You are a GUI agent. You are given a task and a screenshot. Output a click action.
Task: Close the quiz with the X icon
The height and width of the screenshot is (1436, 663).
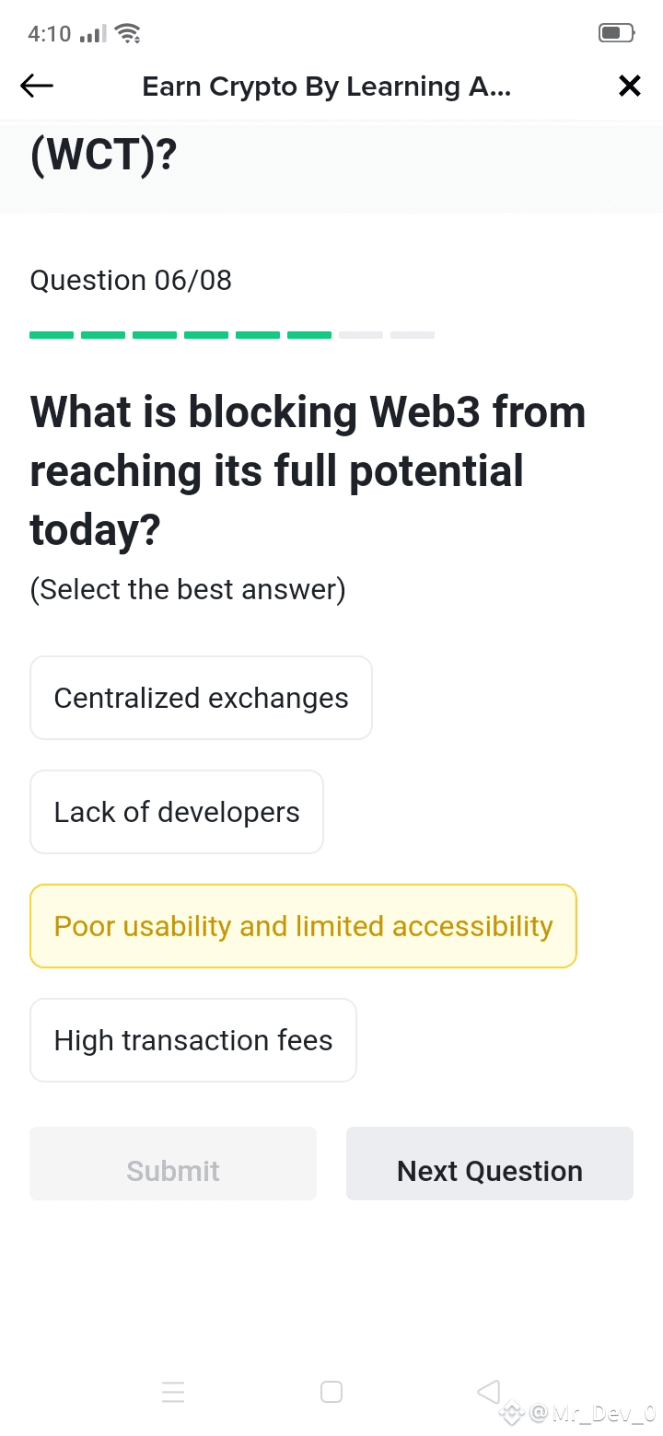(629, 87)
